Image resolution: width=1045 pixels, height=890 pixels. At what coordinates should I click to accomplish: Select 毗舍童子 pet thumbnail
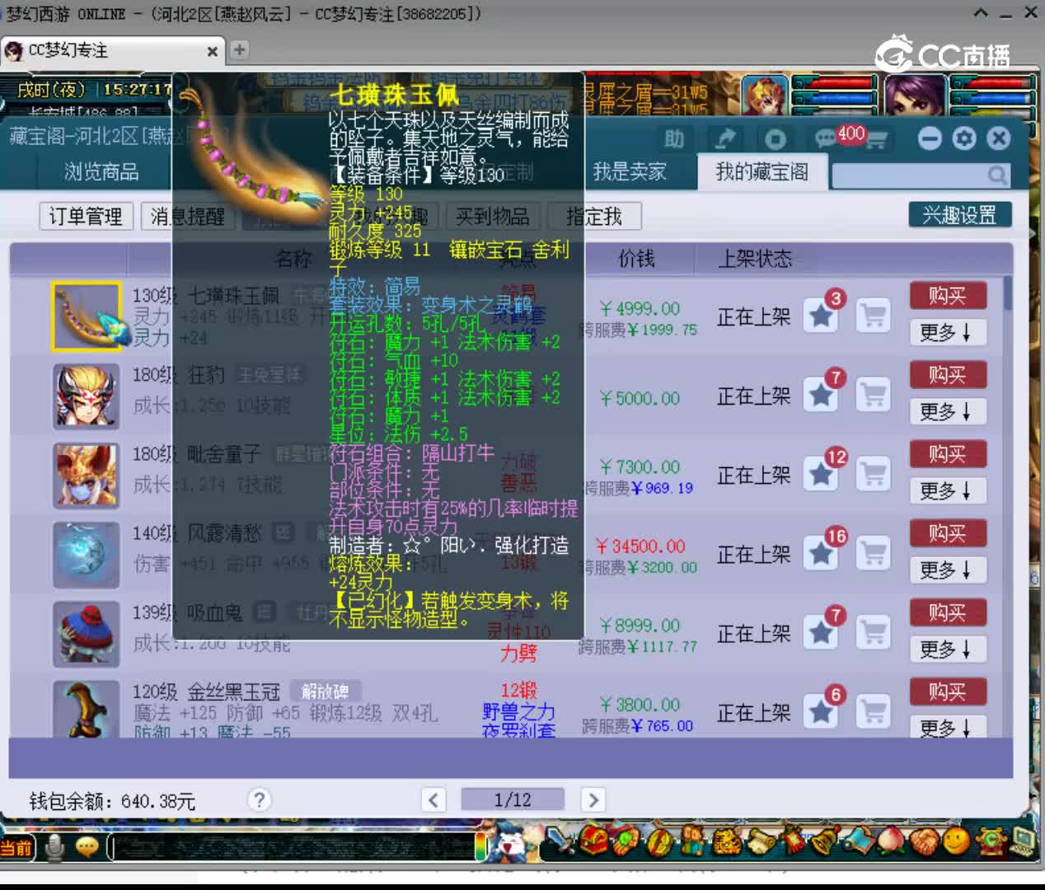coord(87,475)
